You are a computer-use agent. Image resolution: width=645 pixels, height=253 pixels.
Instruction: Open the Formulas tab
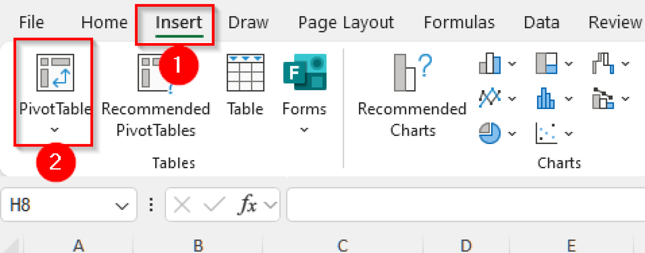point(459,22)
